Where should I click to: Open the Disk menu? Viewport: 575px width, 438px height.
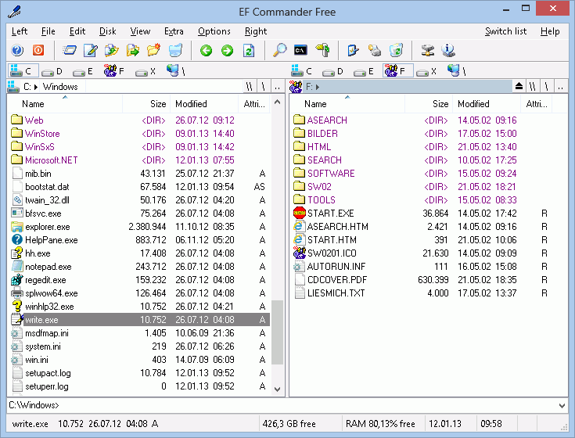click(107, 31)
